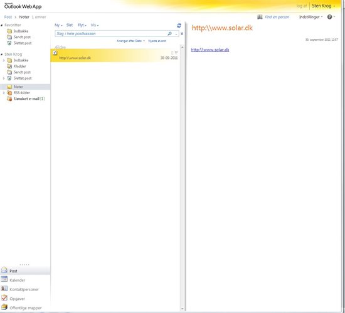Viewport: 345px width, 313px height.
Task: Open the http:\\www.solar.dk link in reading pane
Action: [x=210, y=50]
